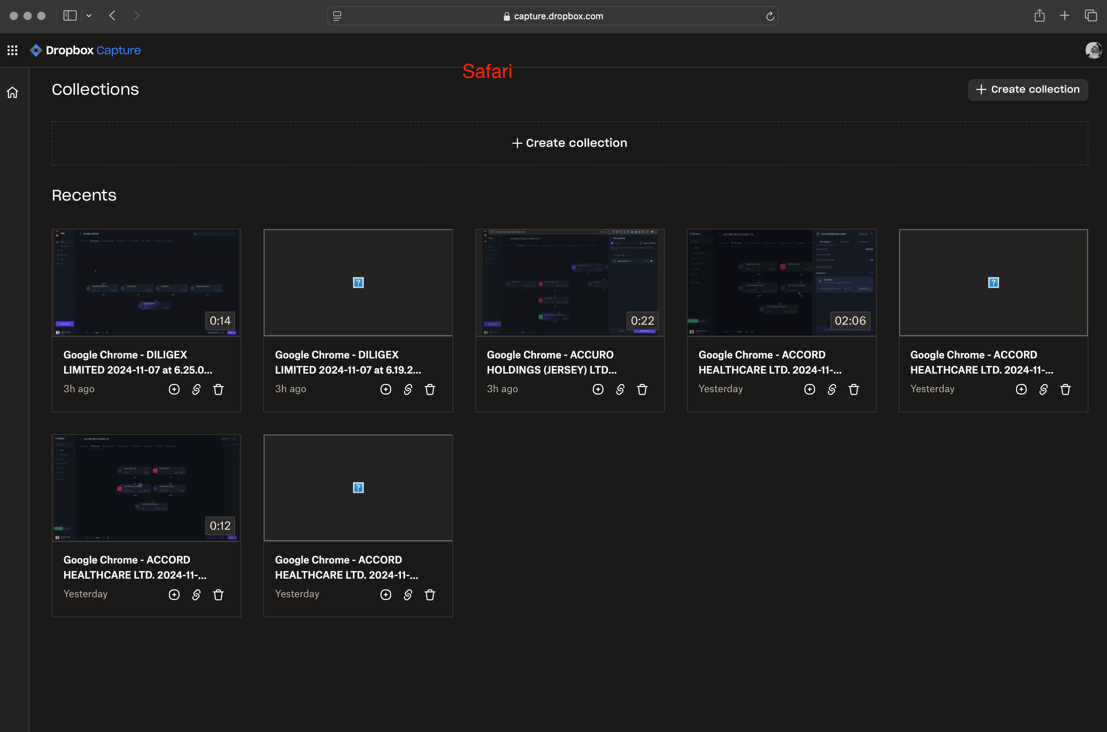
Task: Open a new Safari tab
Action: [x=1065, y=16]
